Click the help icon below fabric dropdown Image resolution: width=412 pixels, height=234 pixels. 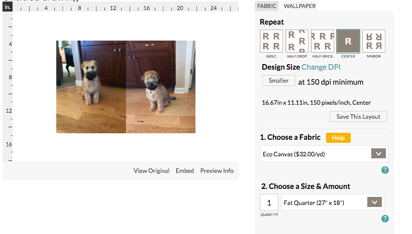[x=385, y=170]
